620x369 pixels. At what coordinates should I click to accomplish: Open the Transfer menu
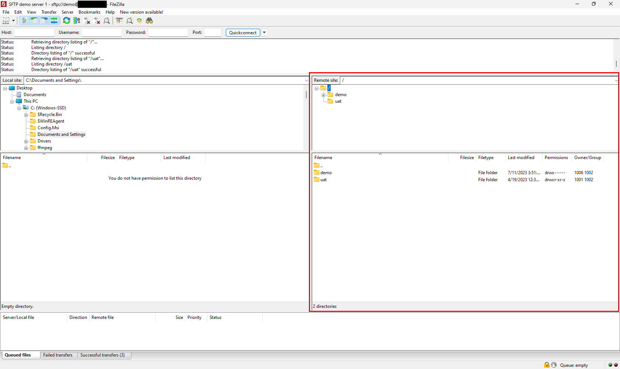tap(49, 12)
